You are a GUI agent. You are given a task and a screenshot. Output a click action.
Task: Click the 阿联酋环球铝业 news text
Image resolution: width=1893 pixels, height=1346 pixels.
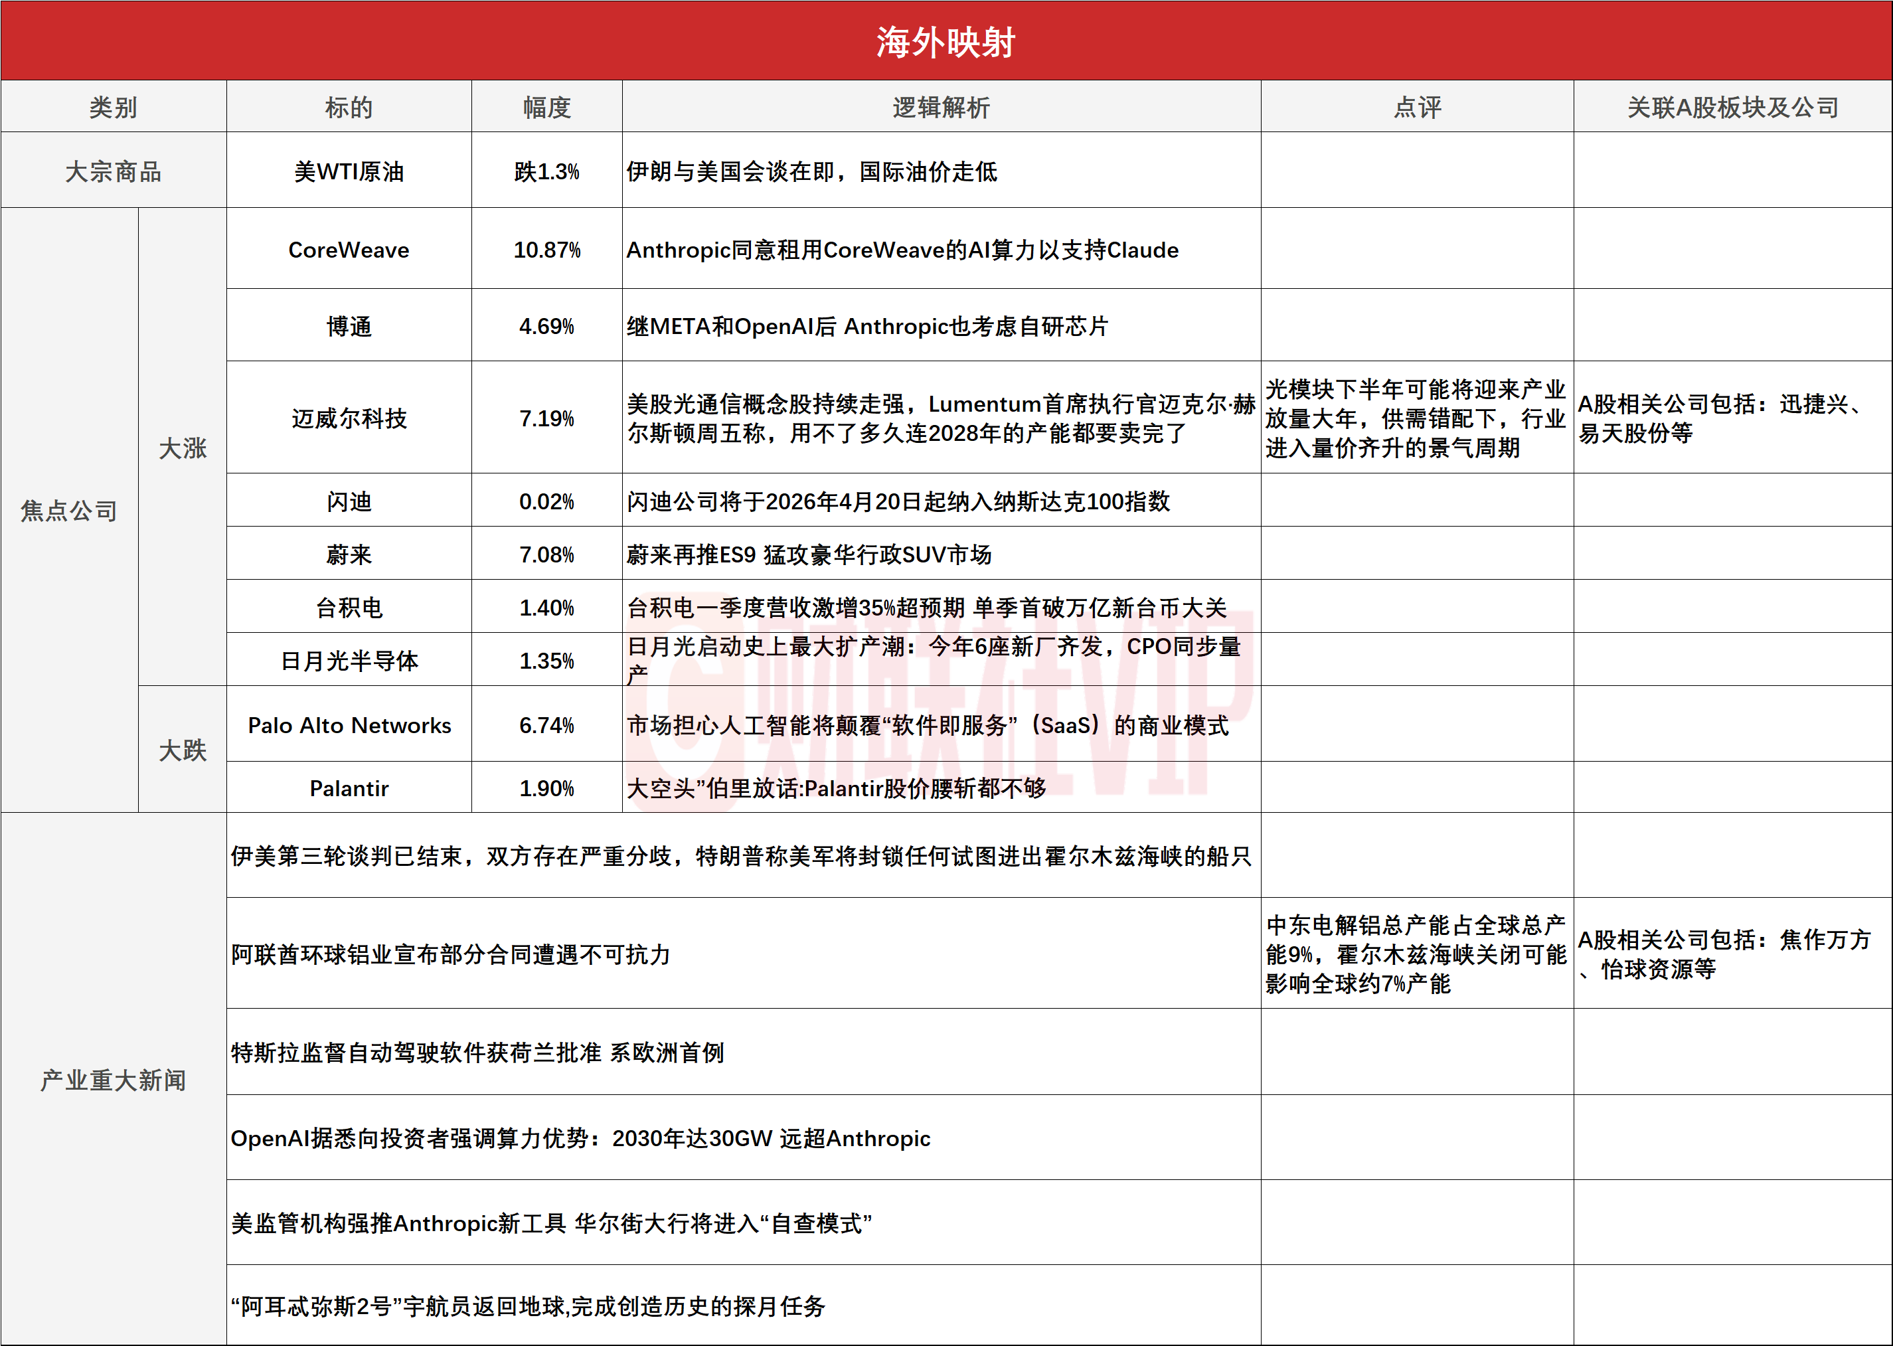[450, 954]
